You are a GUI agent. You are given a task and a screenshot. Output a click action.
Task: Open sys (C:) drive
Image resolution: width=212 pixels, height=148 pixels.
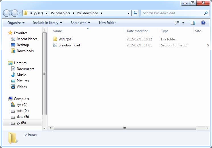tap(22, 105)
